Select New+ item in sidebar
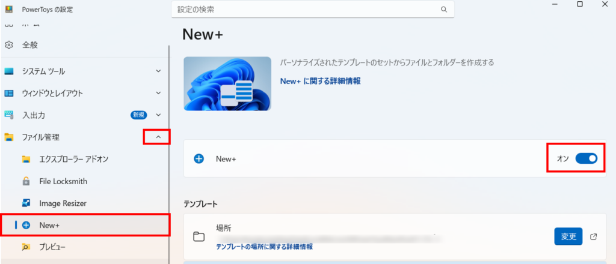Image resolution: width=616 pixels, height=264 pixels. tap(84, 225)
